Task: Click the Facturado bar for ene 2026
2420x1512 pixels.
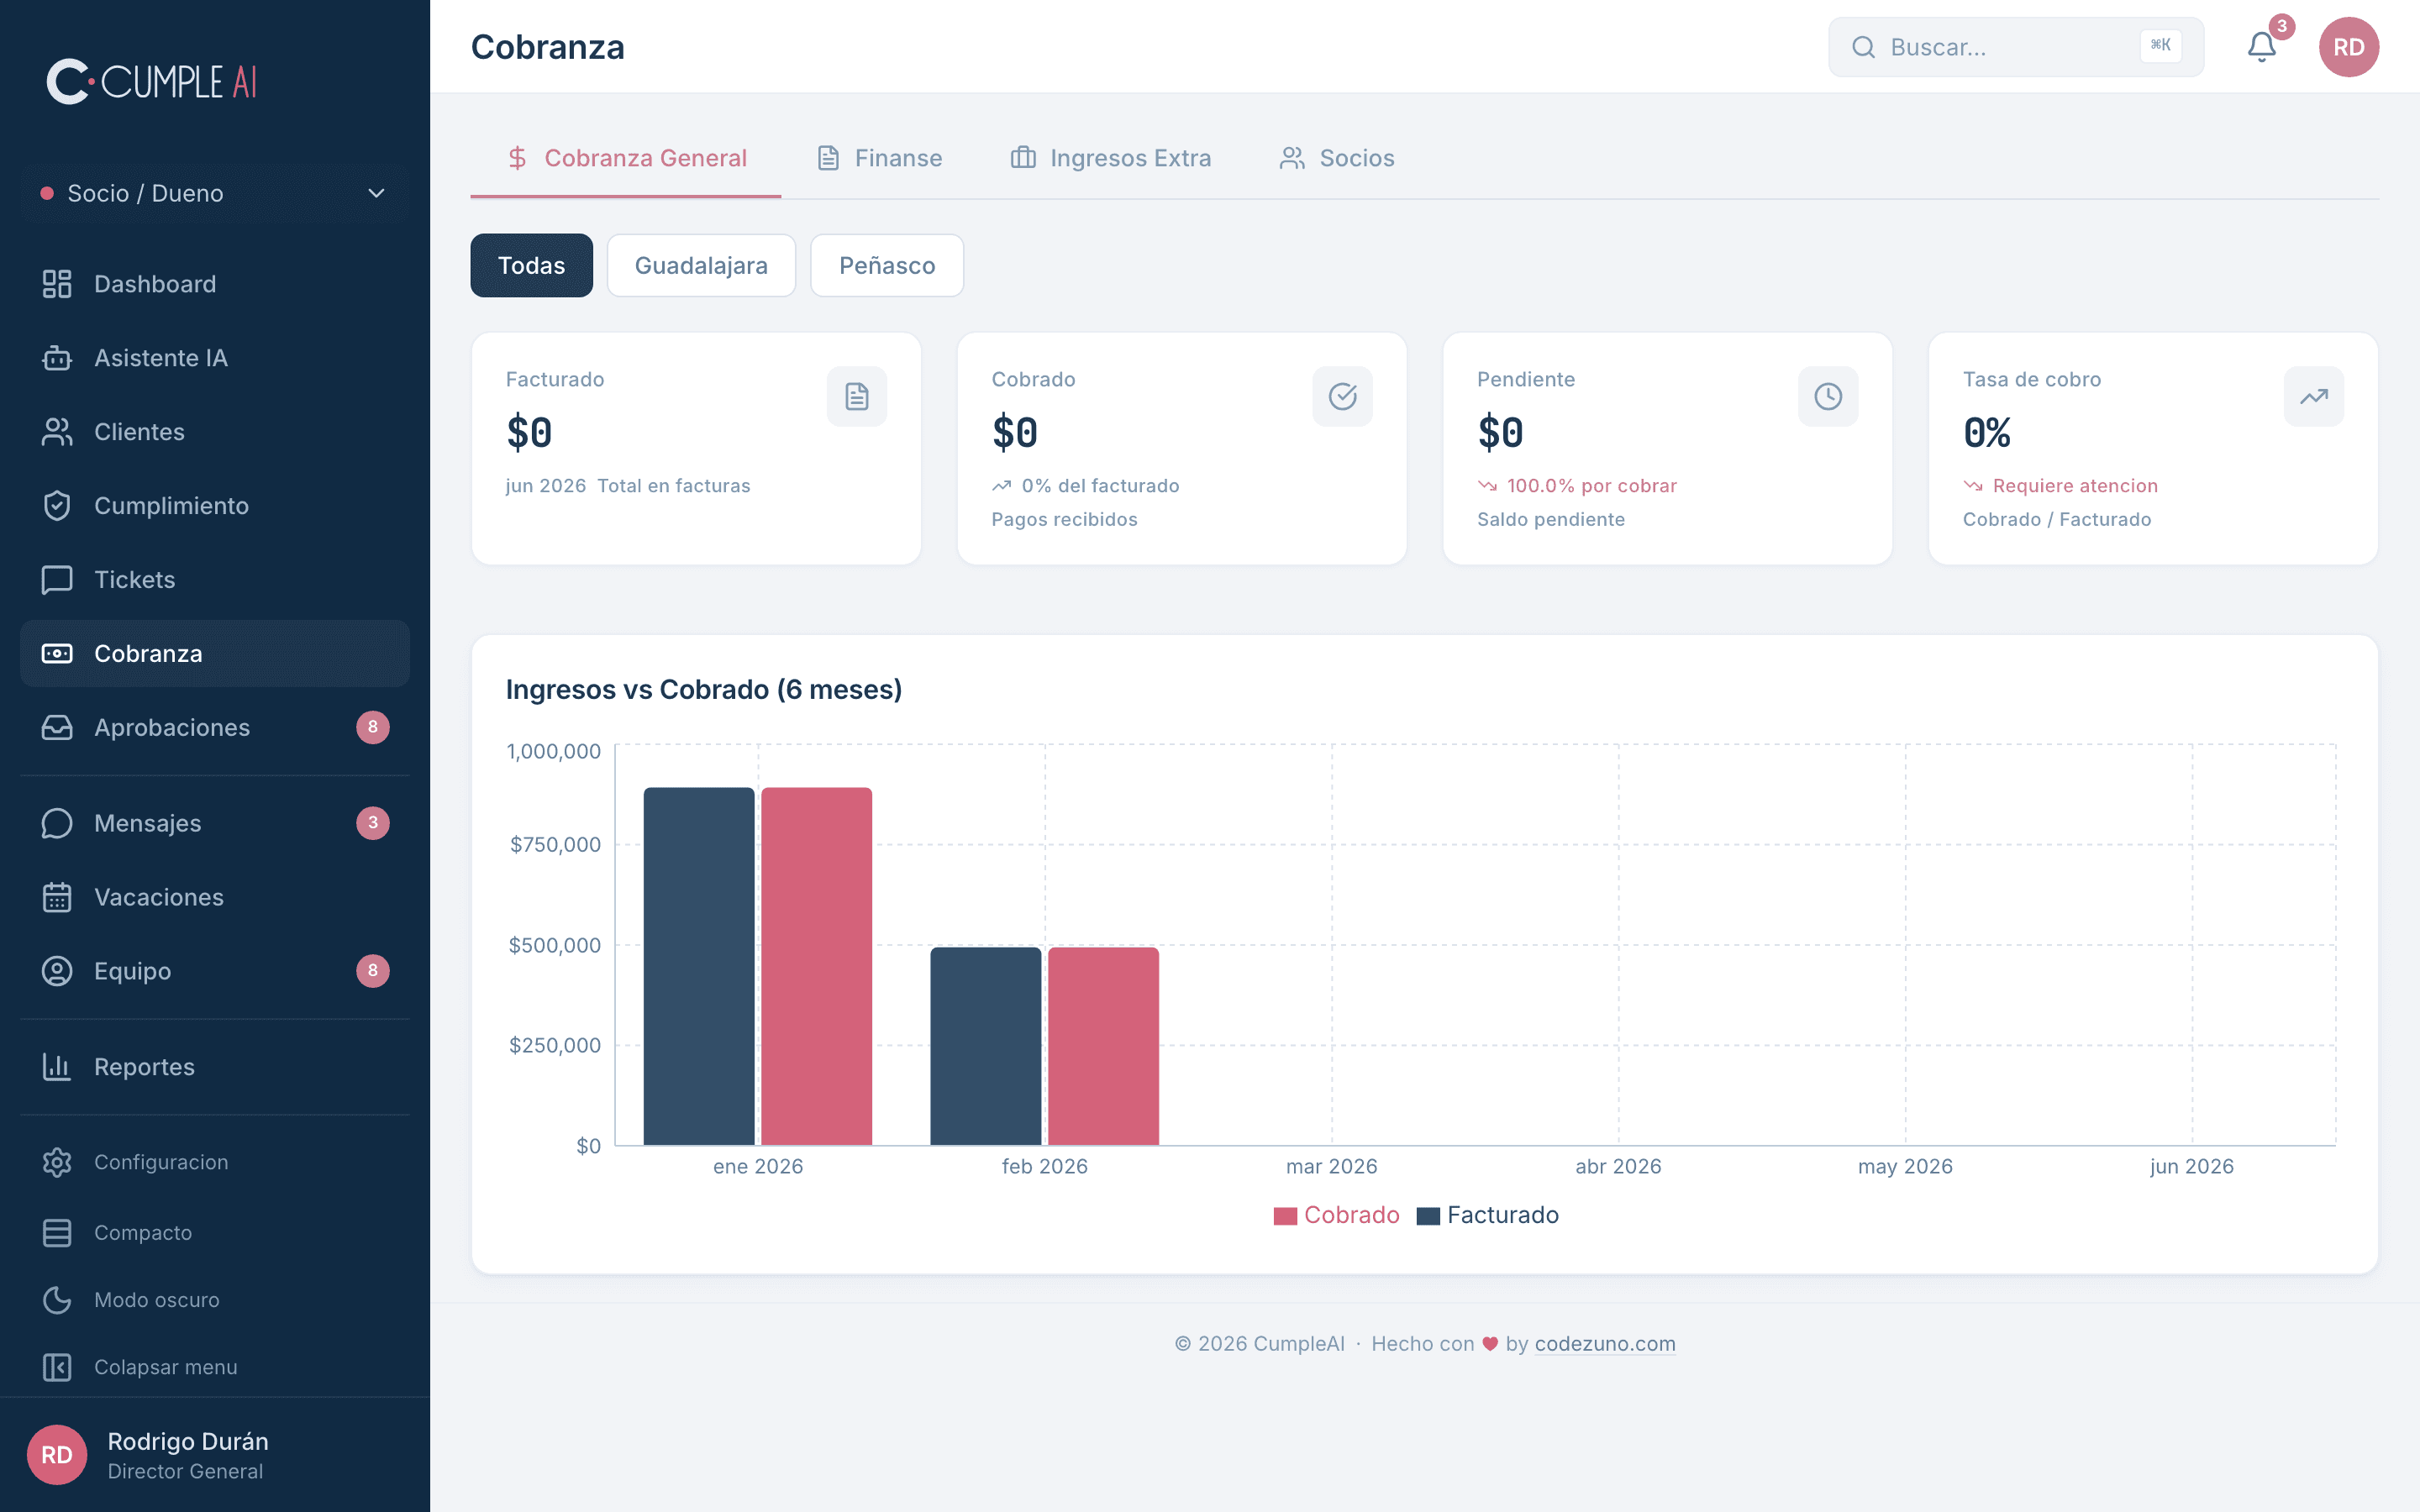Action: click(699, 966)
